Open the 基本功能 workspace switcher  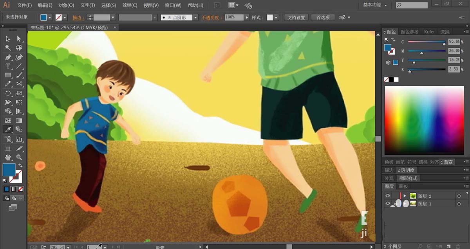pyautogui.click(x=375, y=5)
